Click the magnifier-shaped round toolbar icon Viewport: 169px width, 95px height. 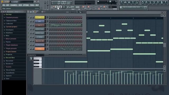pyautogui.click(x=158, y=2)
